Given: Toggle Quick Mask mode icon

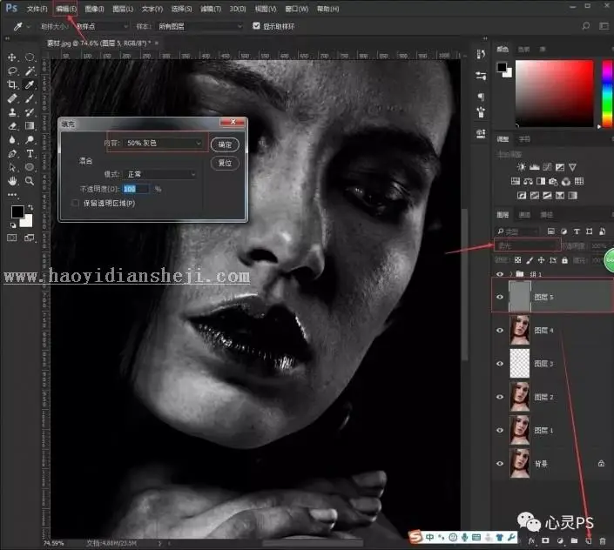Looking at the screenshot, I should 12,238.
